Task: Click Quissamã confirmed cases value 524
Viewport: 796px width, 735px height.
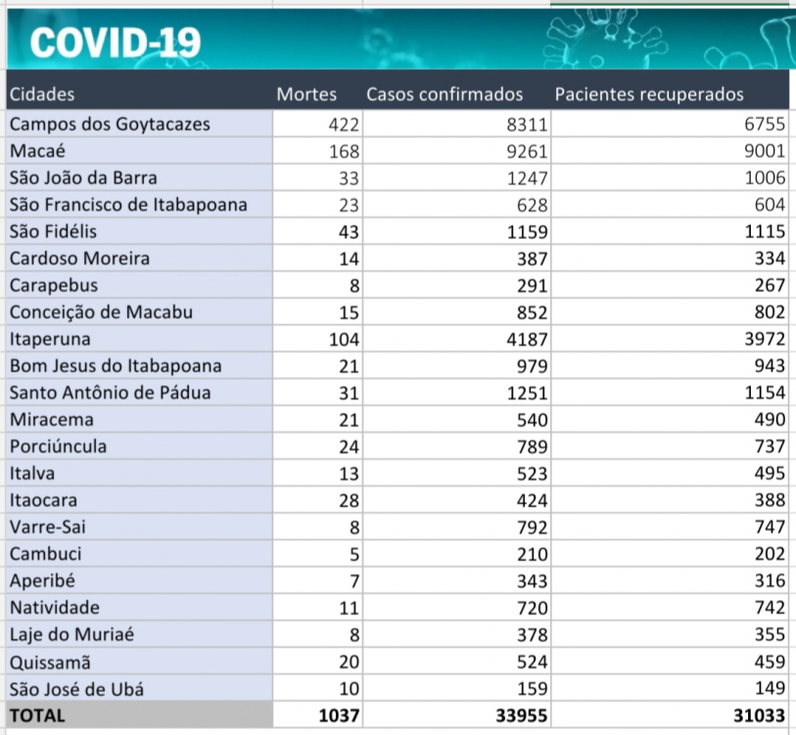Action: [x=533, y=662]
